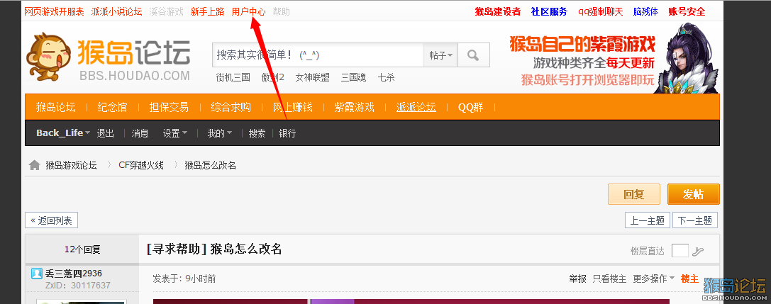Open the 猴岛论坛 nav tab

[55, 107]
